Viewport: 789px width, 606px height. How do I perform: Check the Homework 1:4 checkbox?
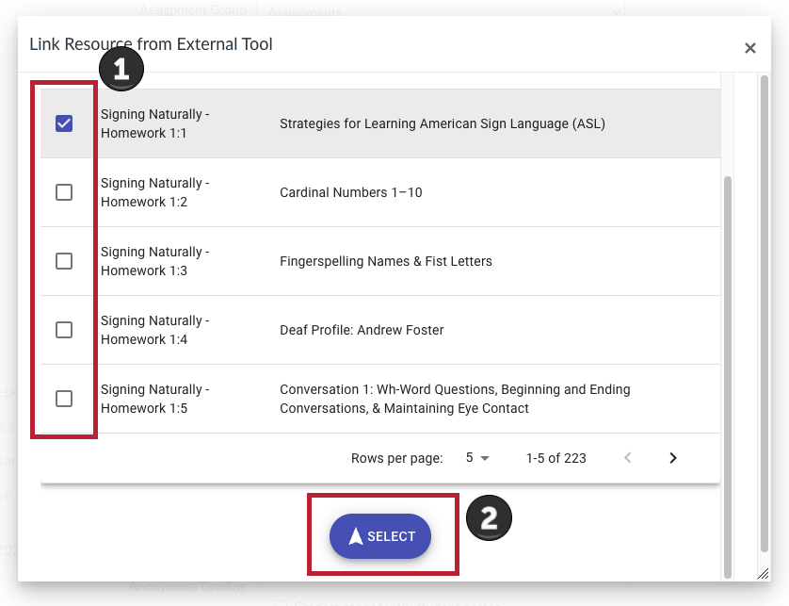pyautogui.click(x=64, y=330)
